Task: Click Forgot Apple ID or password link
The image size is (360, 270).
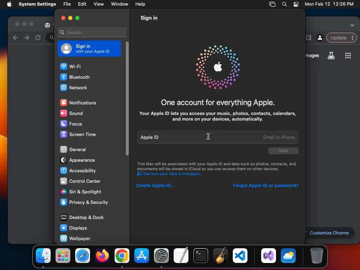Action: pyautogui.click(x=266, y=186)
